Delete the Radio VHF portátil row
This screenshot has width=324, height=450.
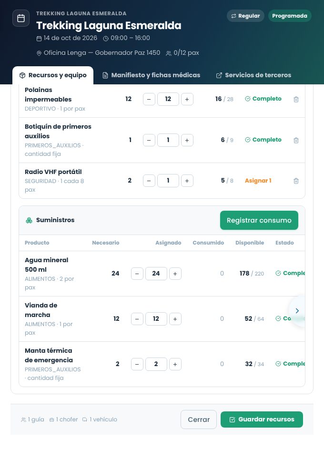(x=296, y=181)
